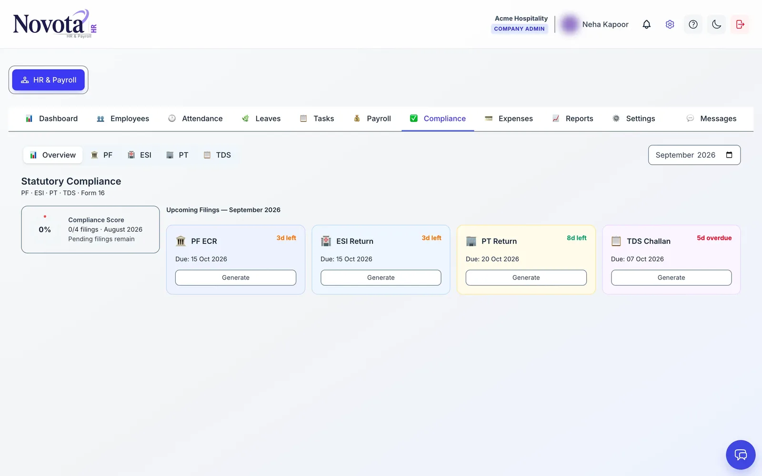Open the chat support bubble
The width and height of the screenshot is (762, 476).
(741, 455)
